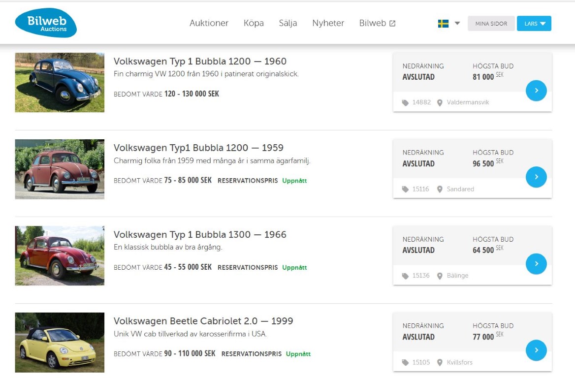The image size is (575, 378).
Task: Open Nyheter page
Action: [328, 23]
